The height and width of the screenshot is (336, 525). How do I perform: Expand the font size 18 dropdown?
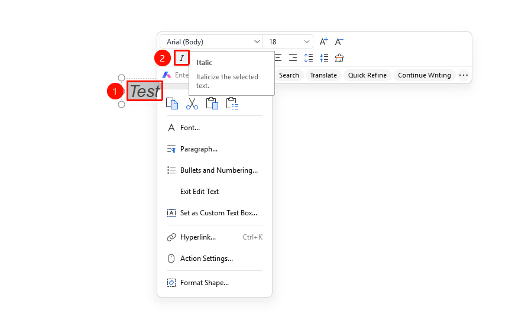coord(288,42)
